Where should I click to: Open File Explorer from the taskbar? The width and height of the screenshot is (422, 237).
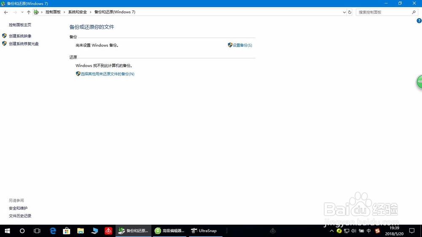(x=81, y=231)
